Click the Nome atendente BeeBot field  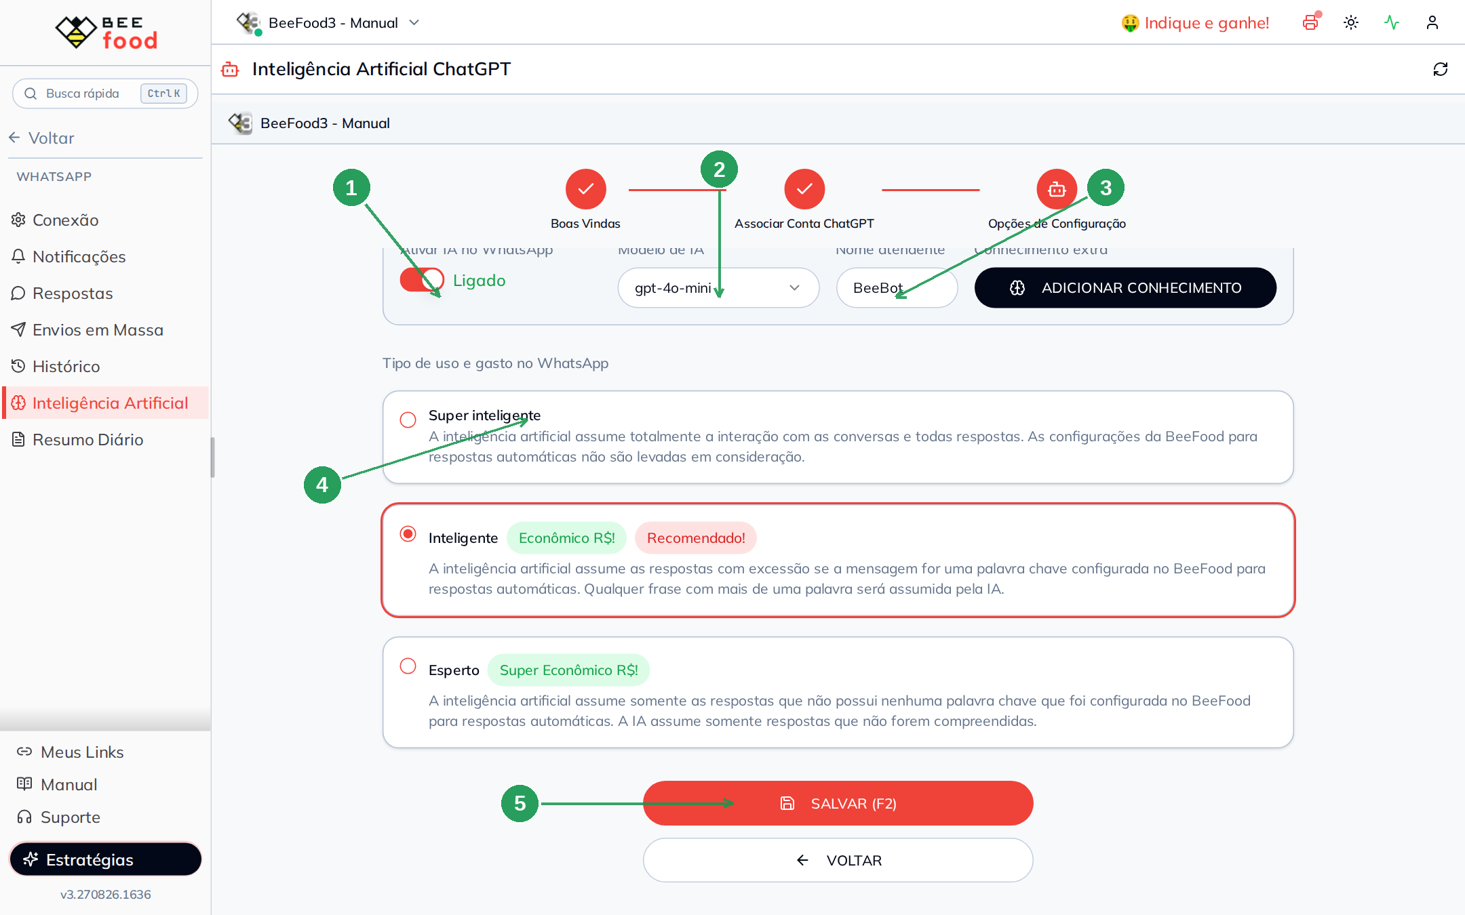click(x=897, y=287)
